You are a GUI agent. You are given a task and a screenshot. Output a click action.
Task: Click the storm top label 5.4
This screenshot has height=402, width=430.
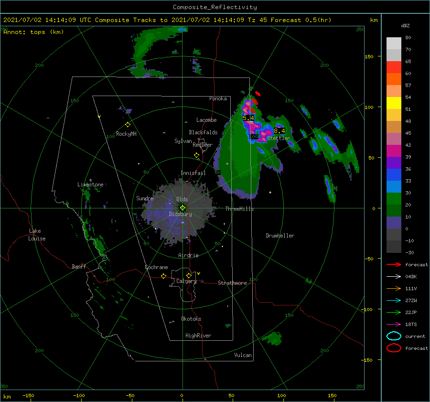(x=248, y=118)
